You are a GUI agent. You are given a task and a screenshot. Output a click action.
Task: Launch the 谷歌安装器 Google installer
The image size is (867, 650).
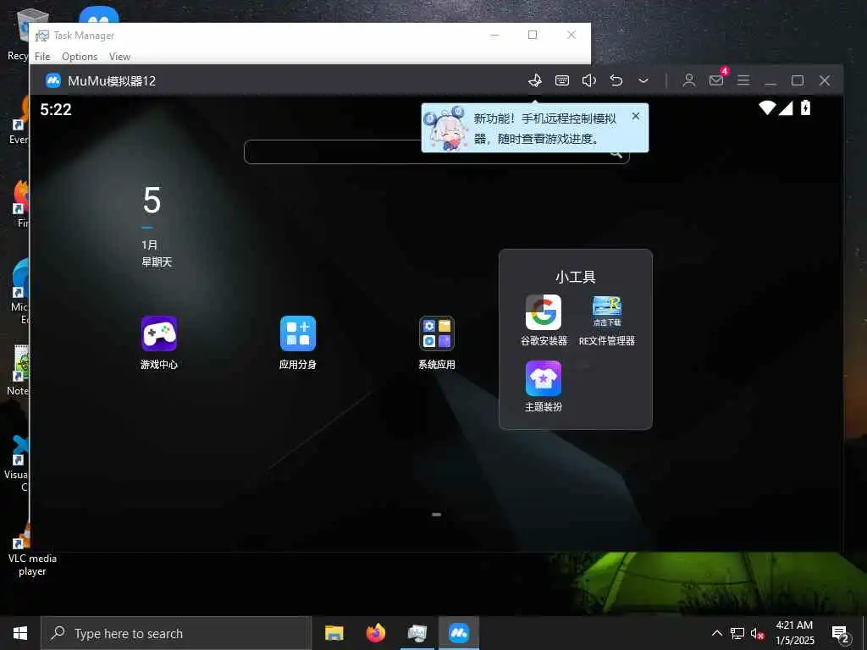(x=544, y=312)
